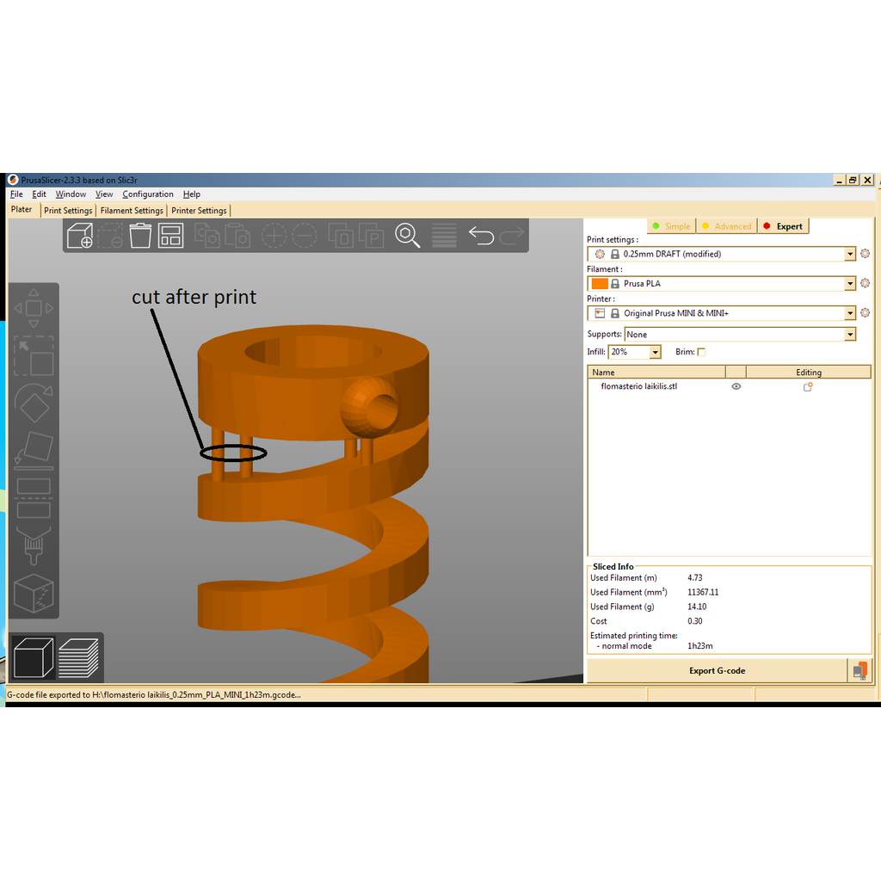Open the Configuration menu
The image size is (881, 881).
(148, 194)
